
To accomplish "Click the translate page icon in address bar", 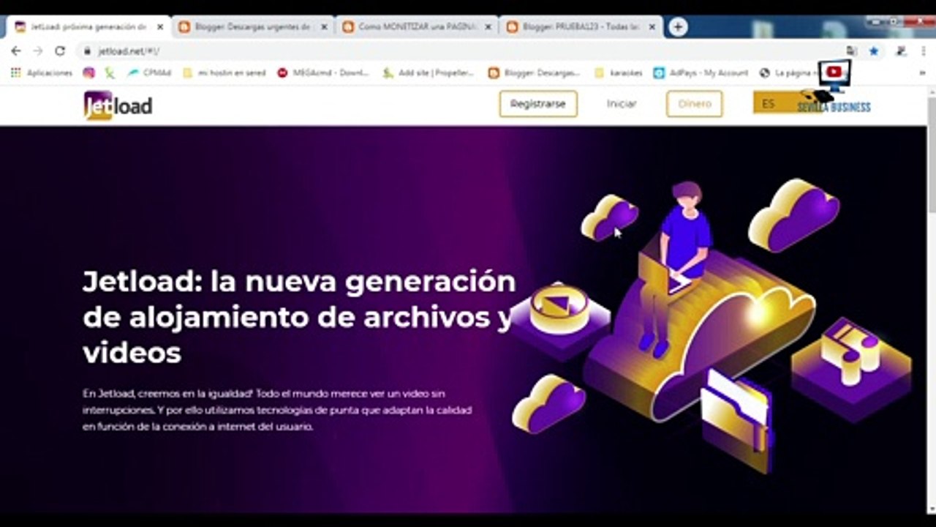I will click(x=852, y=51).
